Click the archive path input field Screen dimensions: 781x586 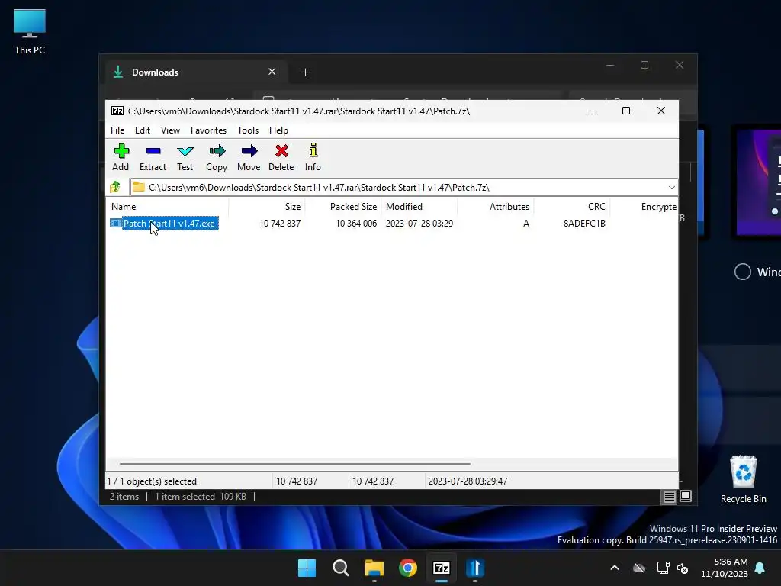click(x=403, y=188)
